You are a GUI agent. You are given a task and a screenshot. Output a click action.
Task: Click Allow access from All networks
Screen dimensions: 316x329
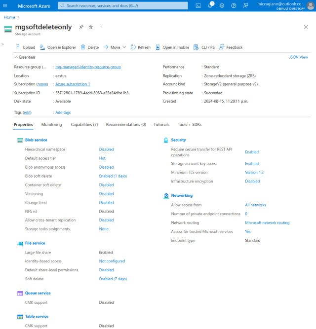pos(256,205)
